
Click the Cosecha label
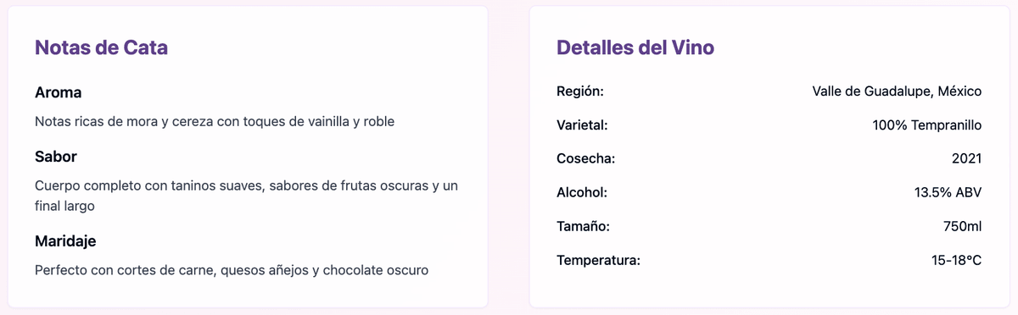tap(585, 158)
